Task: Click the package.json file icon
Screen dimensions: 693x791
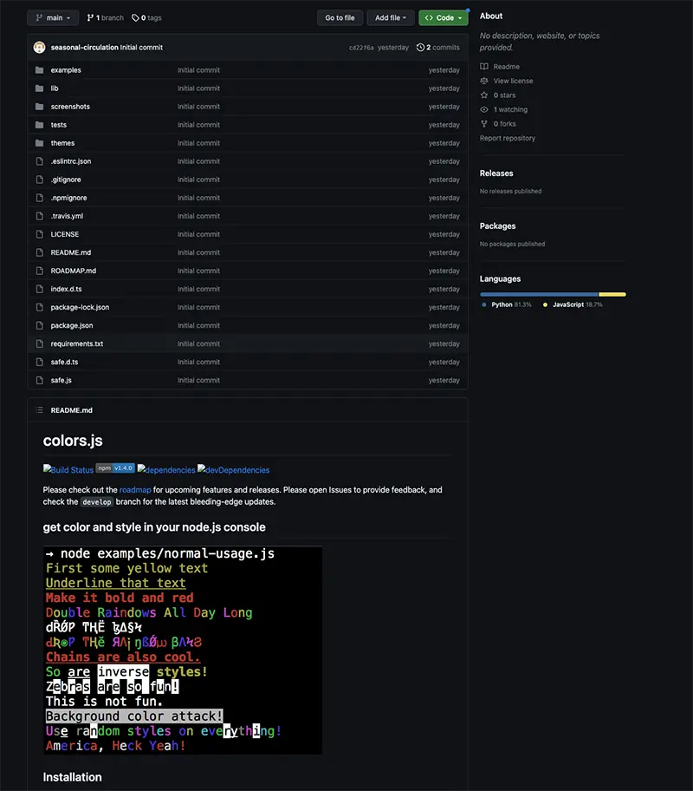Action: tap(39, 325)
